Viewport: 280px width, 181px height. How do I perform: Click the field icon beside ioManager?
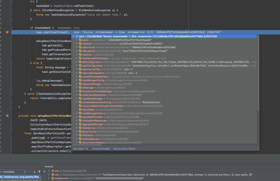(80, 88)
